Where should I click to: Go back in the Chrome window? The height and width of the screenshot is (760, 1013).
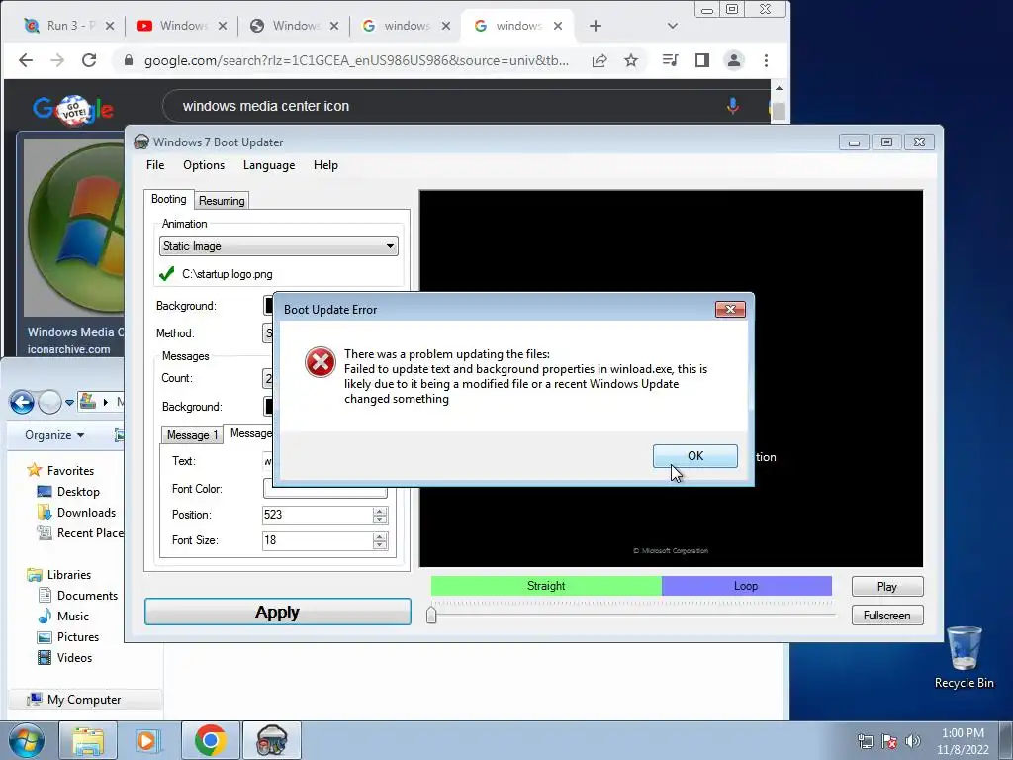pyautogui.click(x=25, y=60)
